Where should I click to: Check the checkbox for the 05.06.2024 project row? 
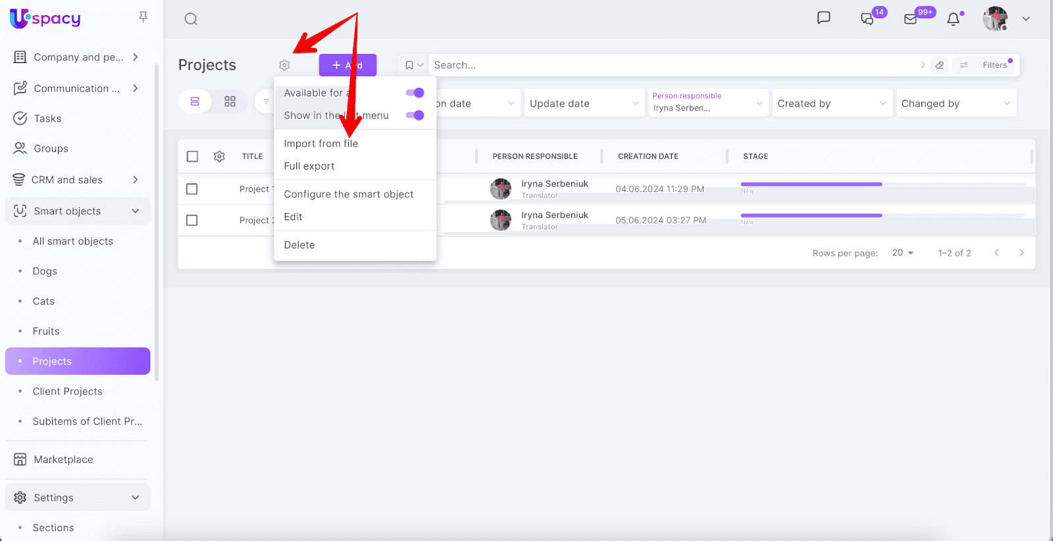(x=192, y=220)
